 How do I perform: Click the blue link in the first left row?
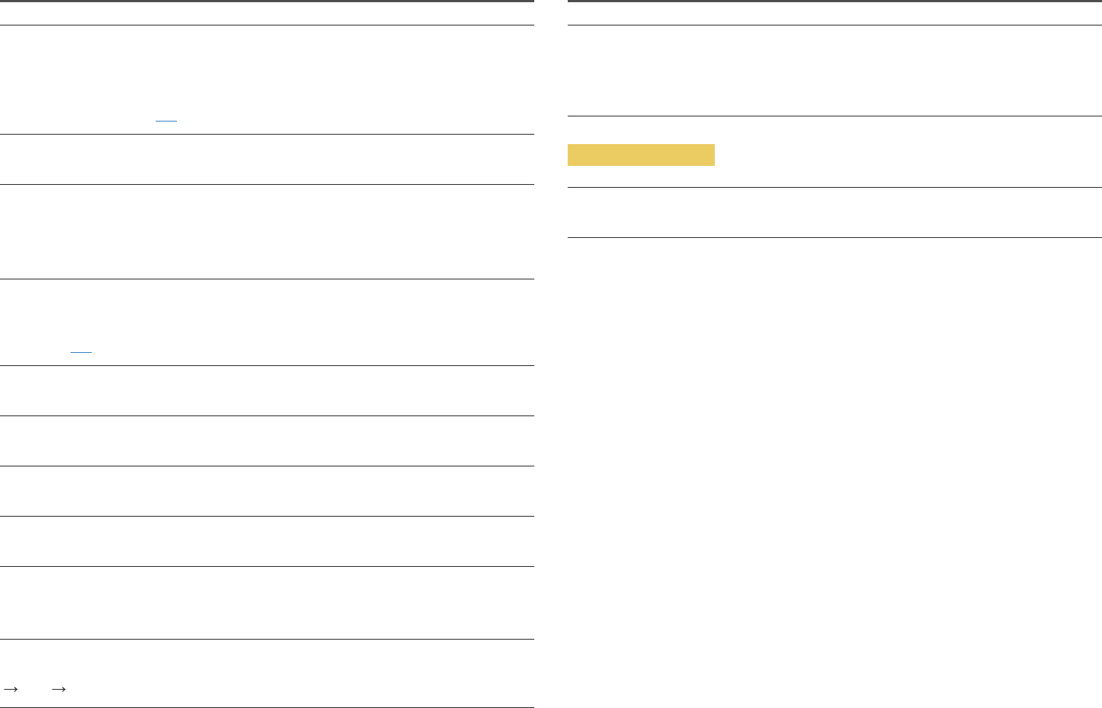click(166, 118)
